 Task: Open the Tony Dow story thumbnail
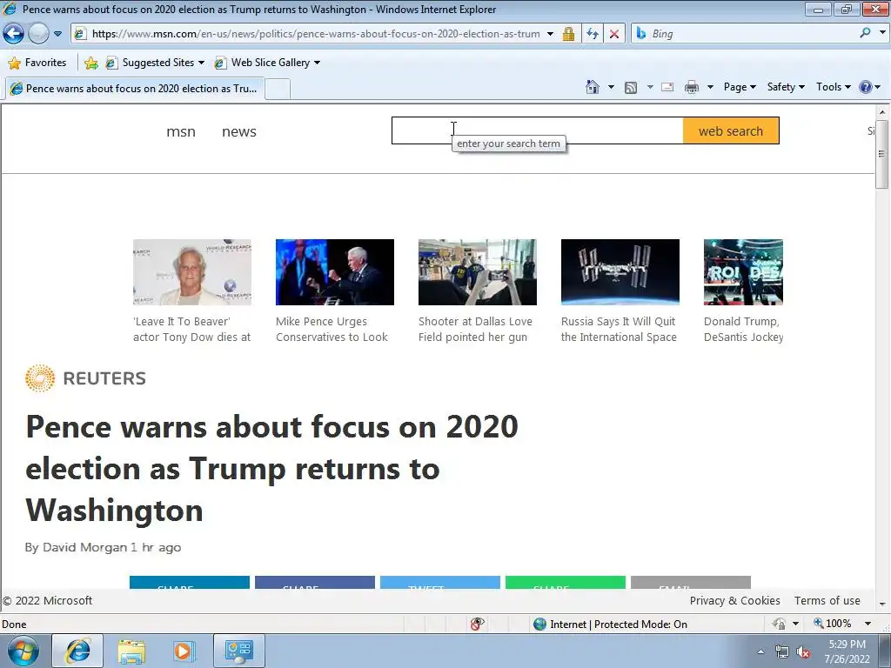pyautogui.click(x=192, y=272)
